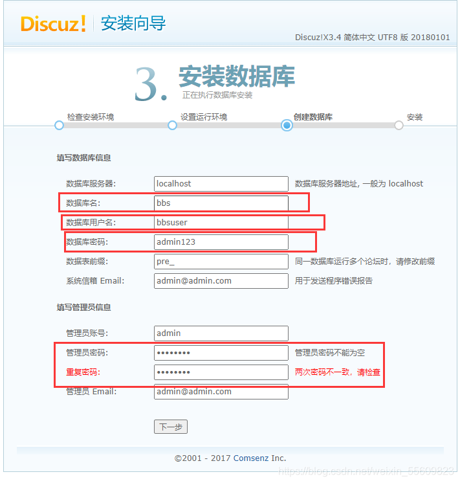460x483 pixels.
Task: Select the 数据库用户名 field with bbsuser
Action: [x=221, y=223]
